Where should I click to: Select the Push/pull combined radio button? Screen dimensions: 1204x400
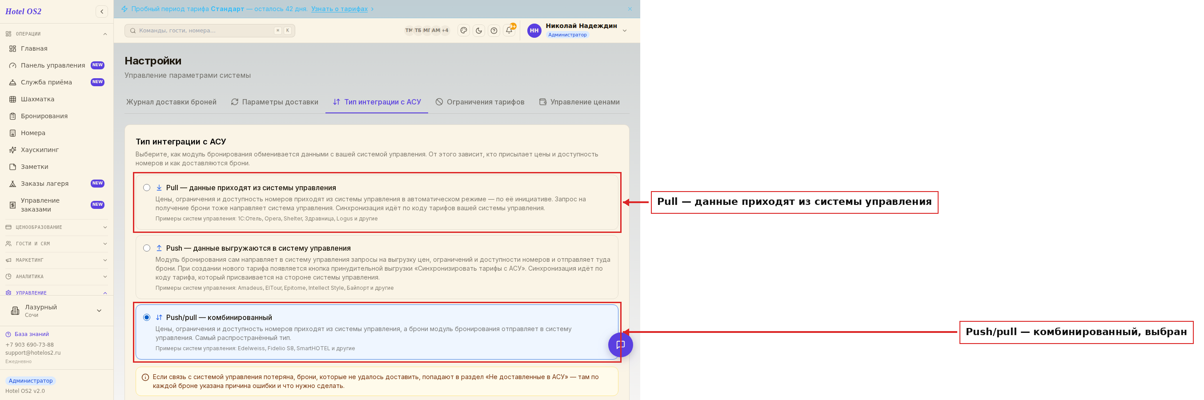147,318
